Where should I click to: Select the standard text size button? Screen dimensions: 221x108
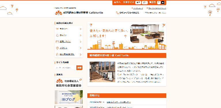pos(138,2)
